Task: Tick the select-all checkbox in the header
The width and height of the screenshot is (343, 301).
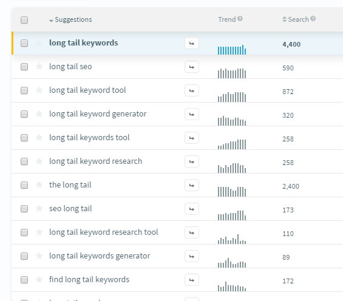Action: tap(24, 20)
